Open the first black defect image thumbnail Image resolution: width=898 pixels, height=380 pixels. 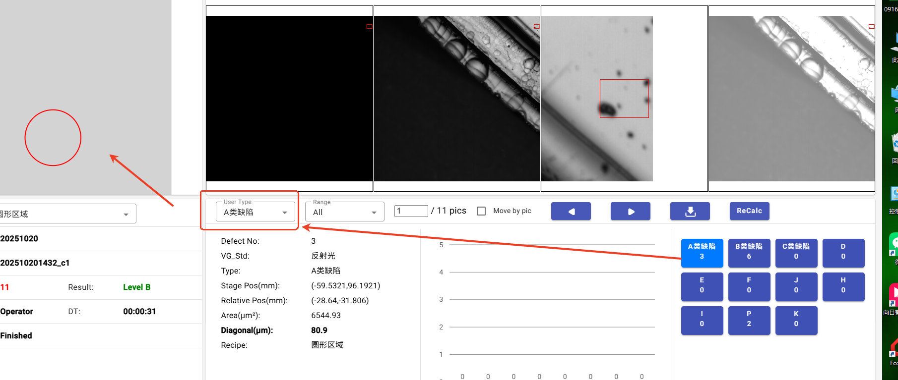click(x=289, y=99)
